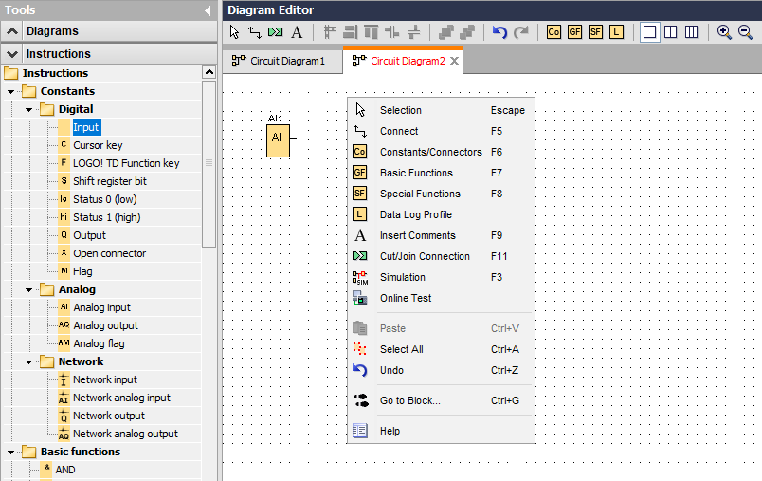
Task: Click the send to back toolbar icon
Action: click(x=467, y=32)
